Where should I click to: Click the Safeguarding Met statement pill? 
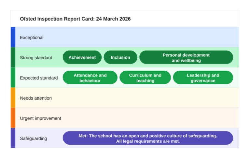(148, 138)
